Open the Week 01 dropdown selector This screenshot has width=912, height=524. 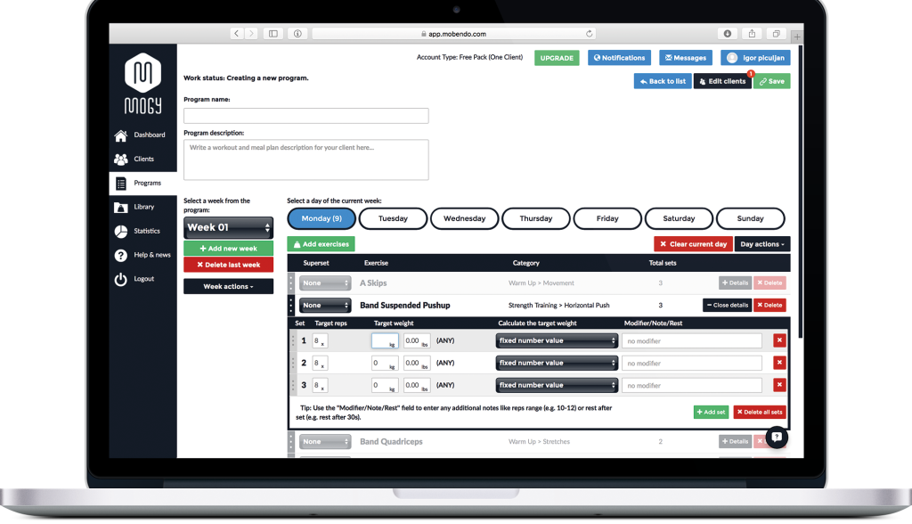(x=228, y=228)
